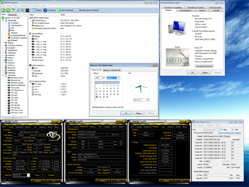Select Operációs rendszer Windows-flag tree icon
This screenshot has width=249, height=187.
click(6, 45)
